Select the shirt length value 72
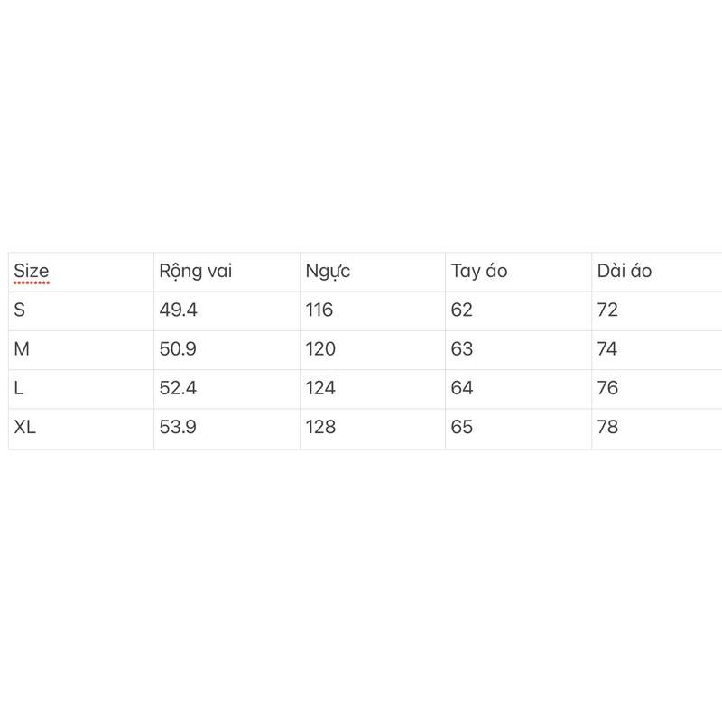The height and width of the screenshot is (722, 722). (x=607, y=310)
